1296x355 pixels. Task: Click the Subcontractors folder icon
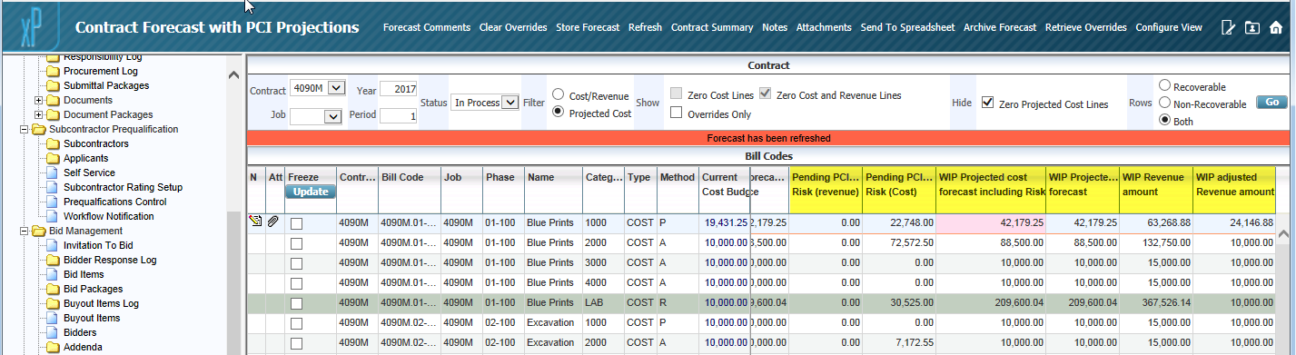point(53,143)
